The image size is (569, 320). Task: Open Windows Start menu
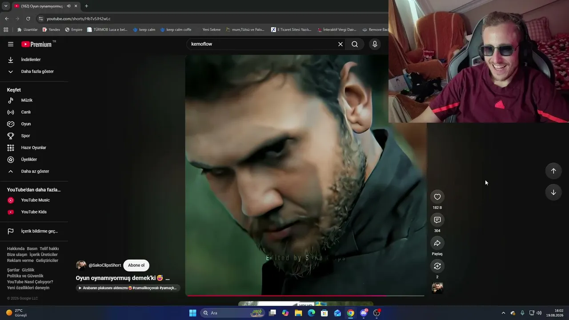coord(193,313)
